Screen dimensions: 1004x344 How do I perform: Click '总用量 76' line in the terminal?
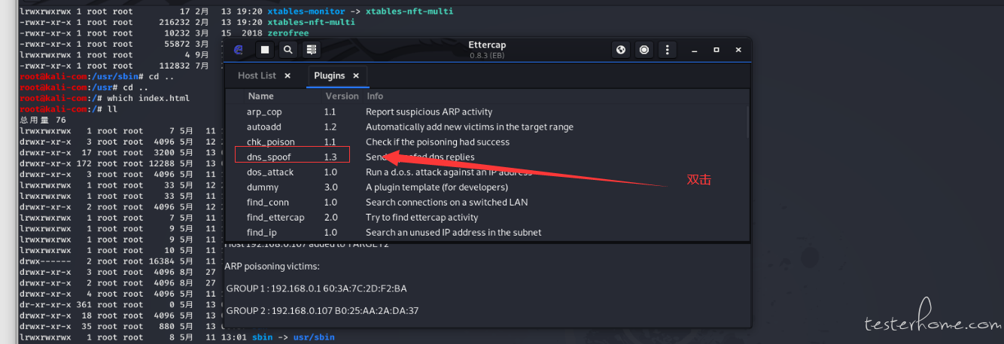43,120
